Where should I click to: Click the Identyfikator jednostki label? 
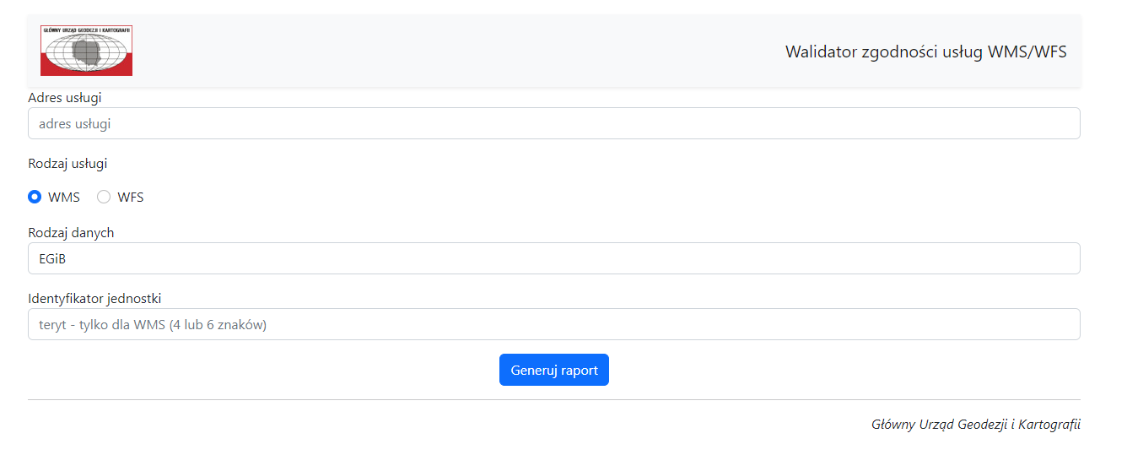[94, 299]
